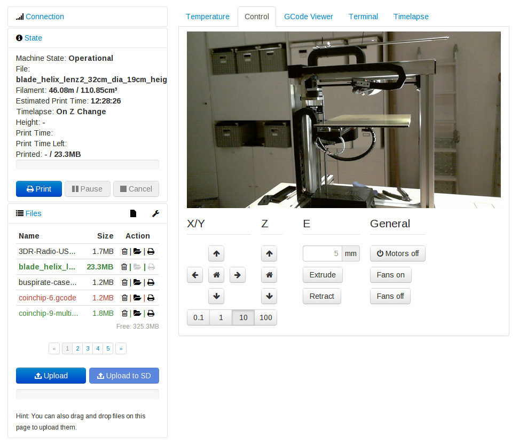
Task: Home the X/Y axes
Action: 216,275
